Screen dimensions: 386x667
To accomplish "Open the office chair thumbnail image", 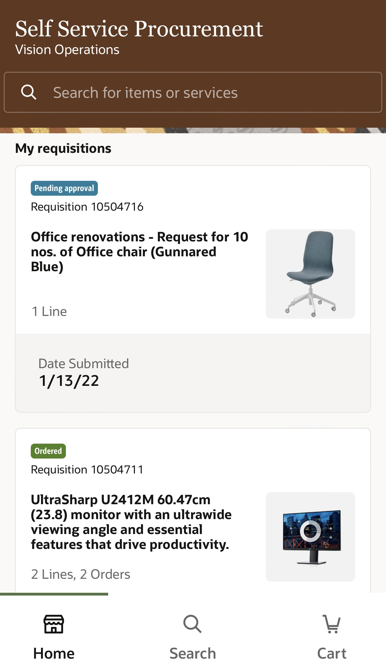I will tap(310, 274).
